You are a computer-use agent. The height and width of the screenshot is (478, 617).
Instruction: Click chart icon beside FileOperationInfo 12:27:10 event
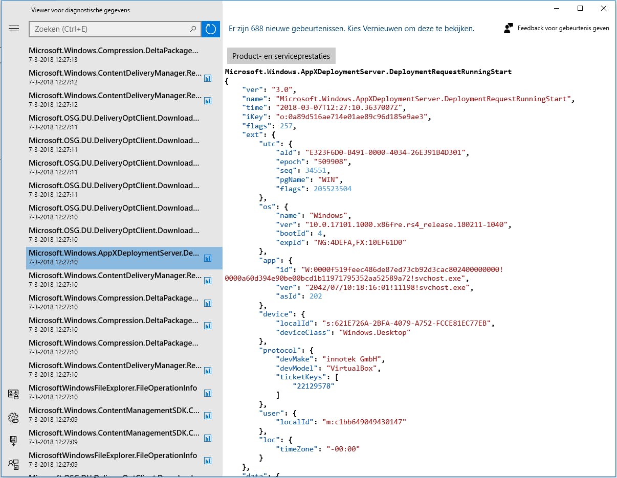tap(208, 393)
